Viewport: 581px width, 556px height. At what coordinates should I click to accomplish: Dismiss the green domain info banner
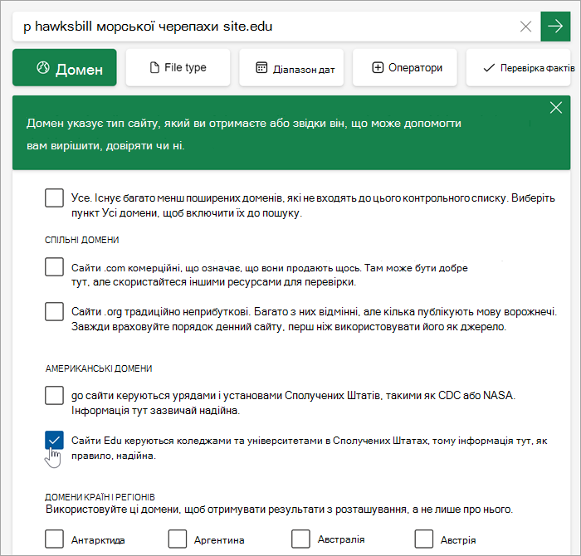point(556,108)
